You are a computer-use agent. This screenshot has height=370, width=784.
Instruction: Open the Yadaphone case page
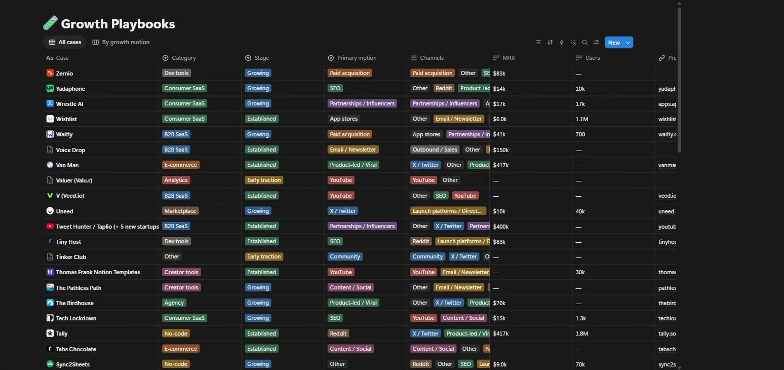click(x=70, y=89)
